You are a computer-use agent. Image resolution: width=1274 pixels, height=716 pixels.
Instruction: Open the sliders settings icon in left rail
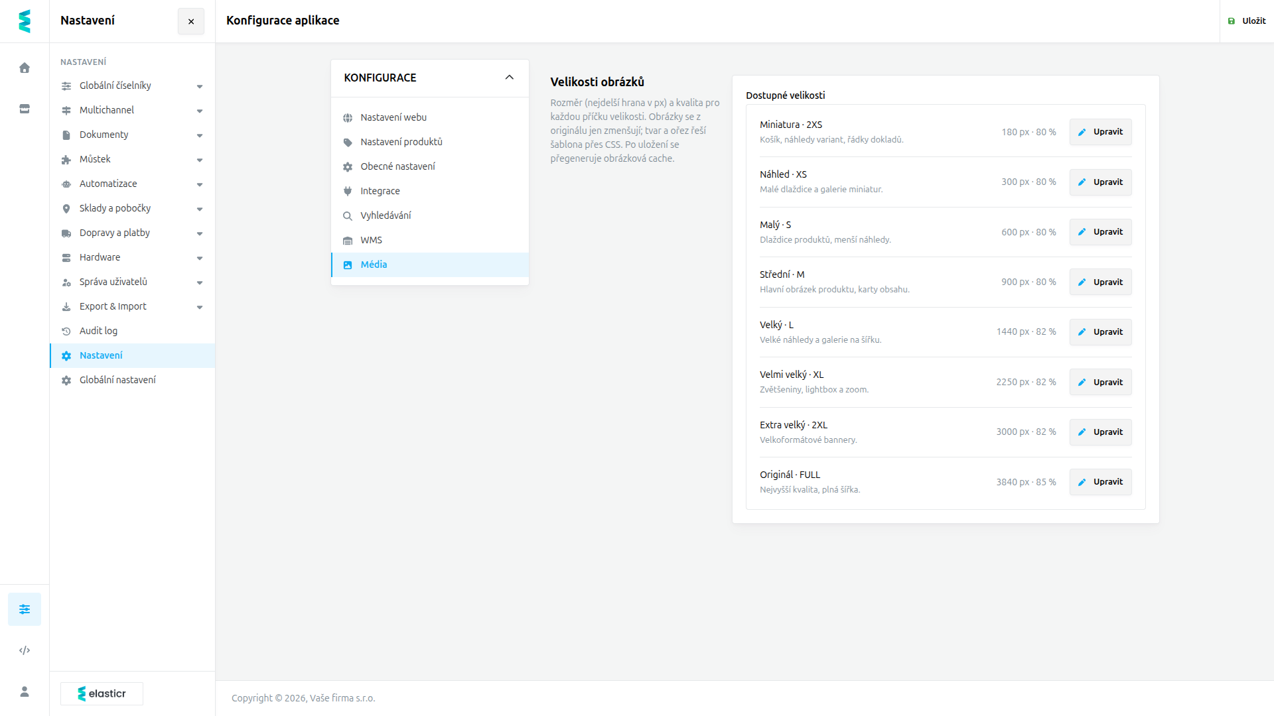point(25,609)
